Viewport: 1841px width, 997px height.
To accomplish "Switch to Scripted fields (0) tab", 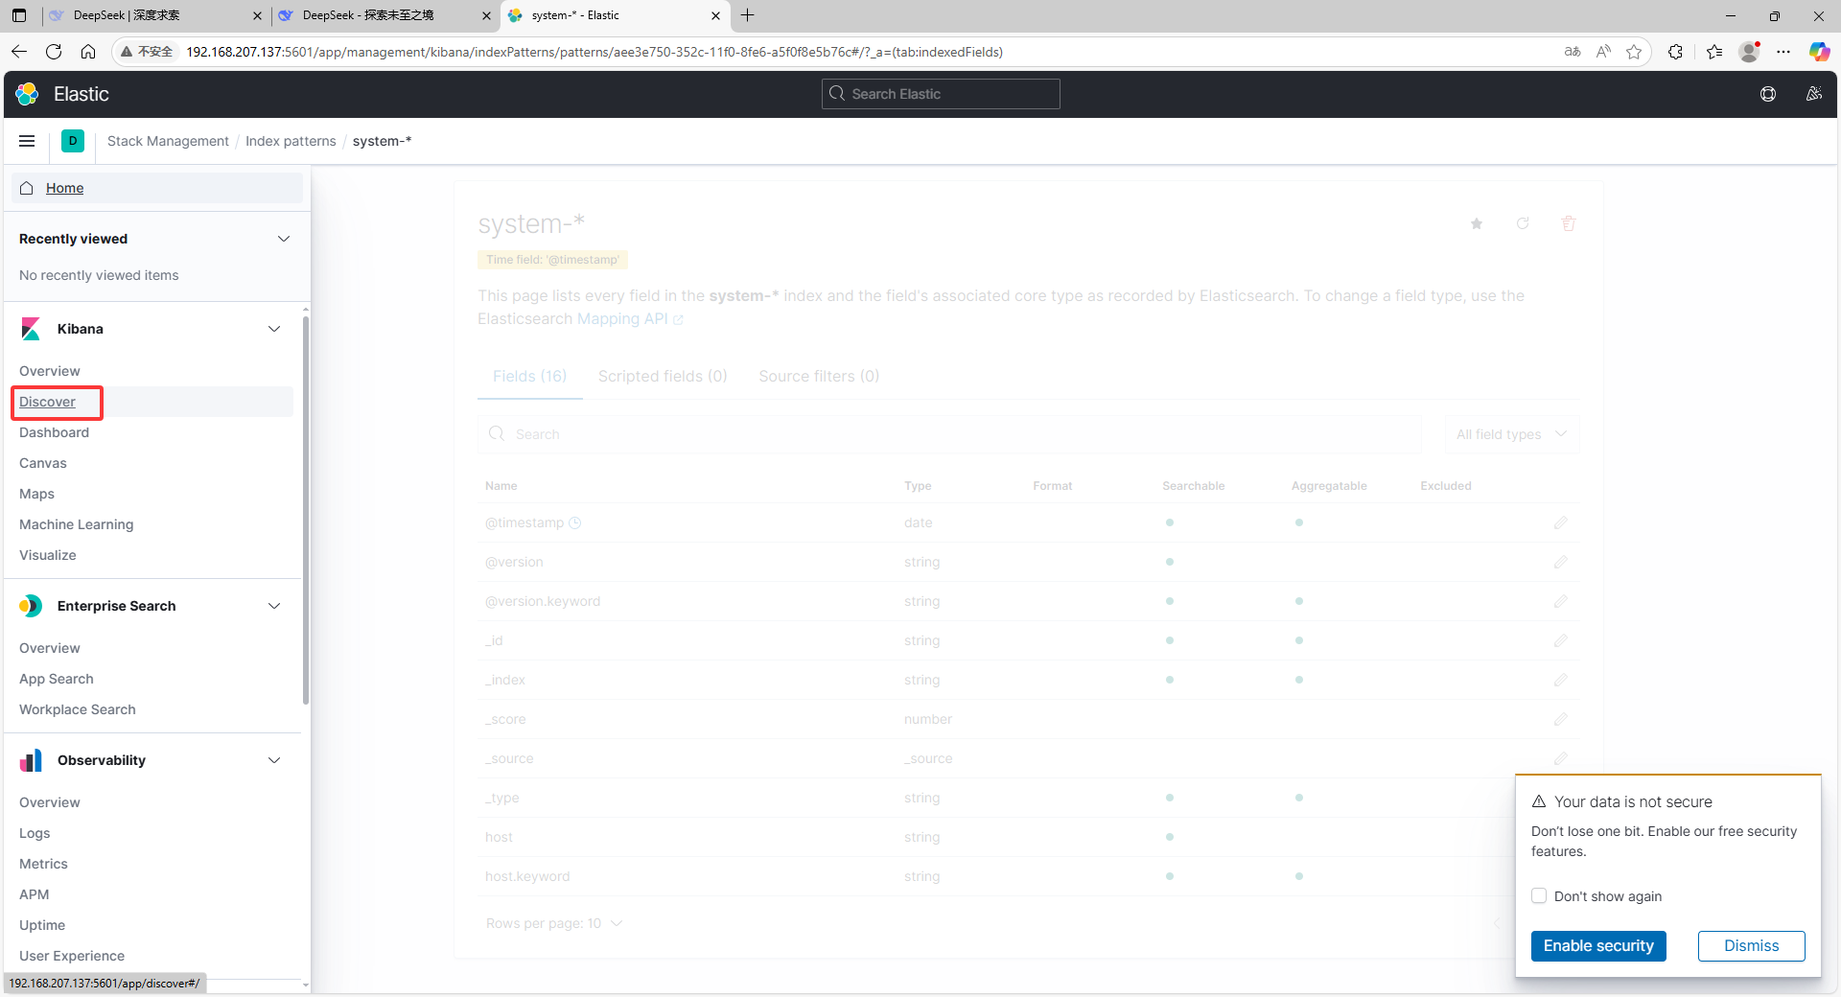I will pyautogui.click(x=663, y=377).
